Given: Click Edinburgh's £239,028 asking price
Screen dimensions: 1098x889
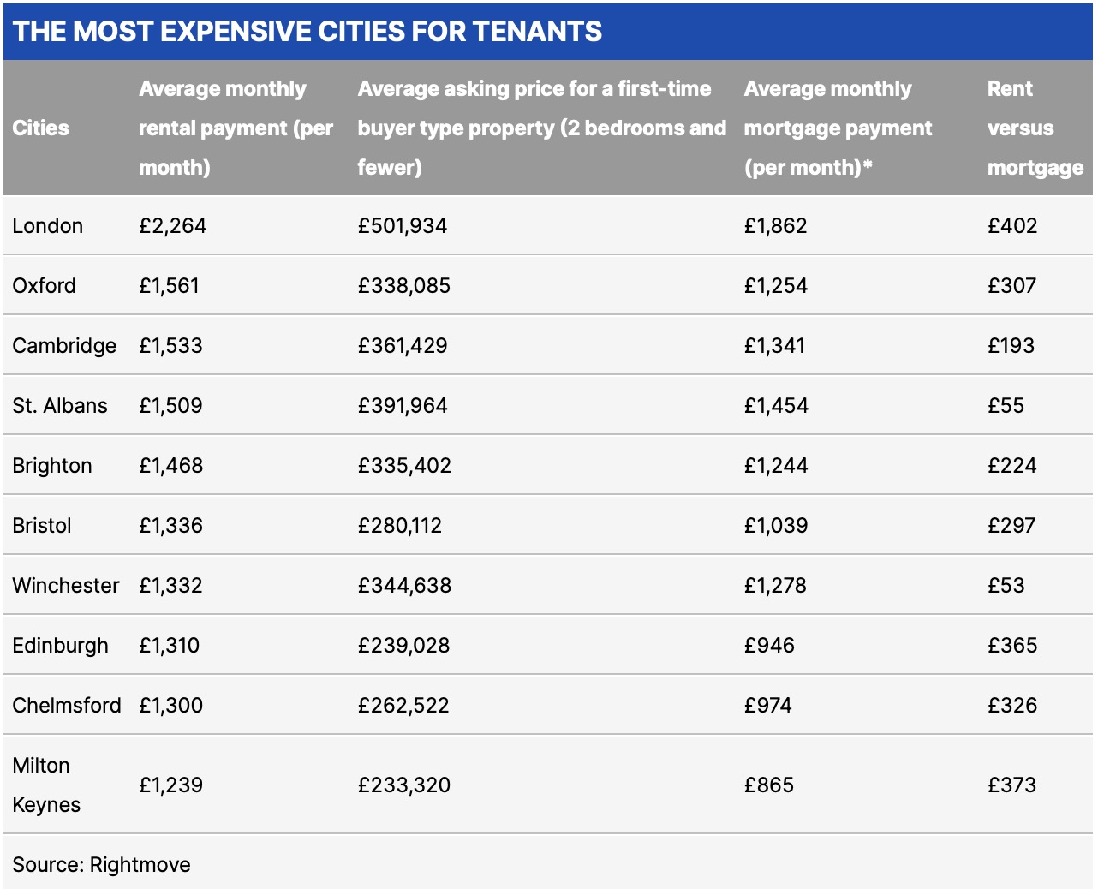Looking at the screenshot, I should (x=403, y=646).
